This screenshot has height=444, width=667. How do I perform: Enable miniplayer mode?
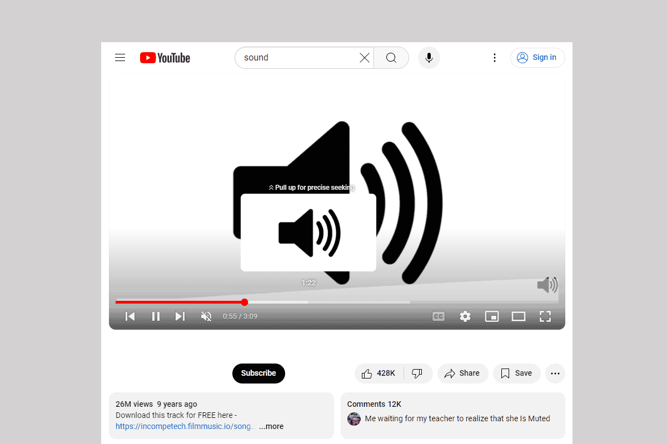click(492, 316)
